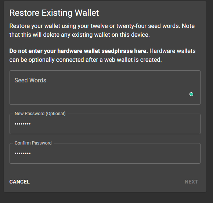
Task: Cancel the wallet restore dialog
Action: [19, 182]
